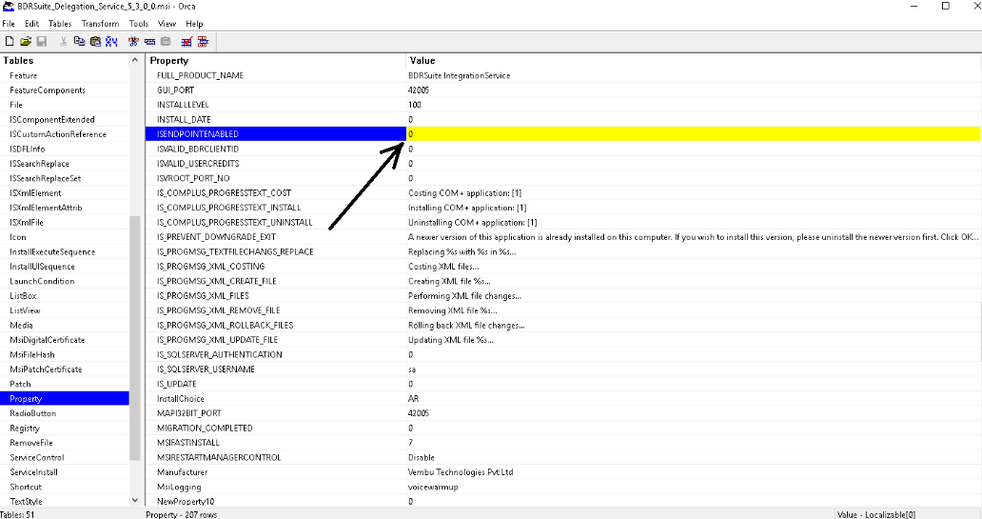Select the ISVALID_BDRCLIENTID property
Image resolution: width=982 pixels, height=519 pixels.
tap(198, 150)
